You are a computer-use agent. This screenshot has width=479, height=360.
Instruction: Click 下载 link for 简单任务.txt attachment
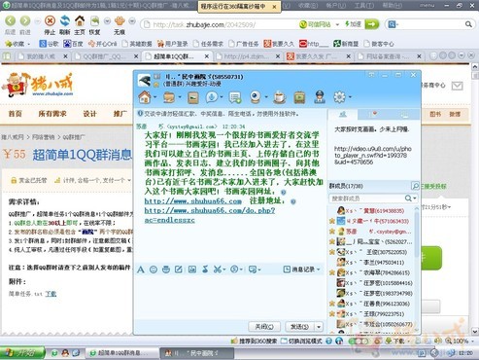click(51, 294)
